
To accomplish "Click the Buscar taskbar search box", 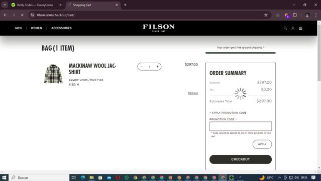I will click(x=39, y=177).
